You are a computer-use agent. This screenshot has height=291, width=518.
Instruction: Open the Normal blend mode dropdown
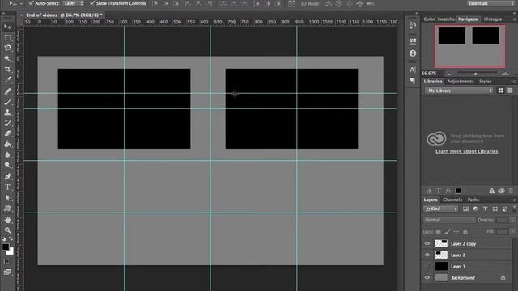[x=449, y=220]
